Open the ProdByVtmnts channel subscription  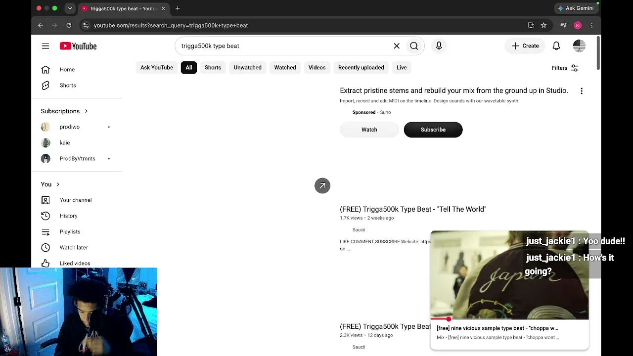pyautogui.click(x=77, y=159)
